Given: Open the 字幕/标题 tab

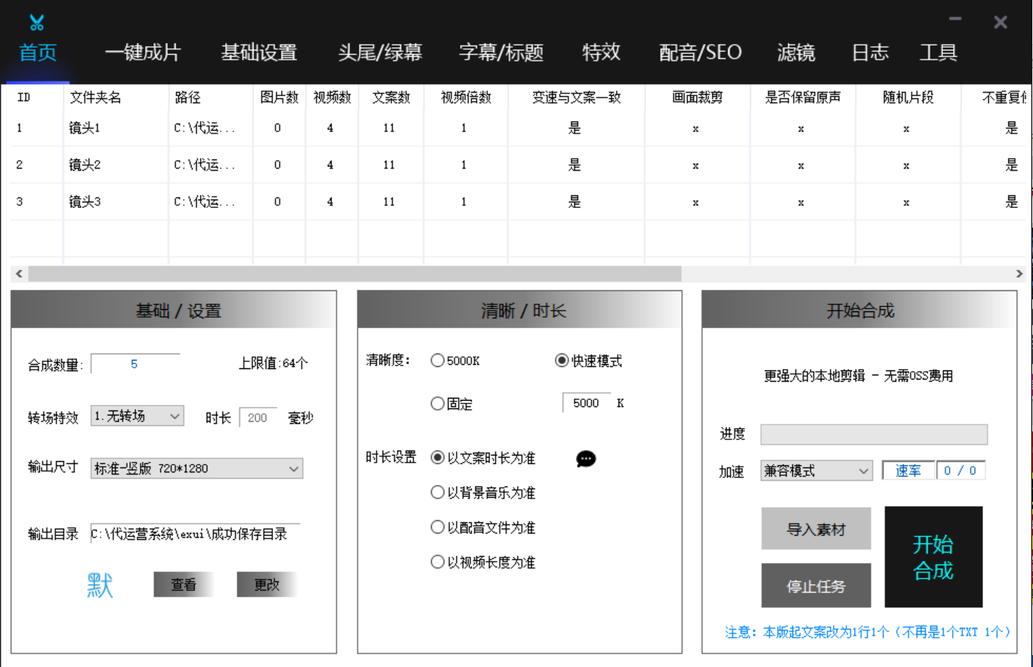Looking at the screenshot, I should tap(501, 53).
